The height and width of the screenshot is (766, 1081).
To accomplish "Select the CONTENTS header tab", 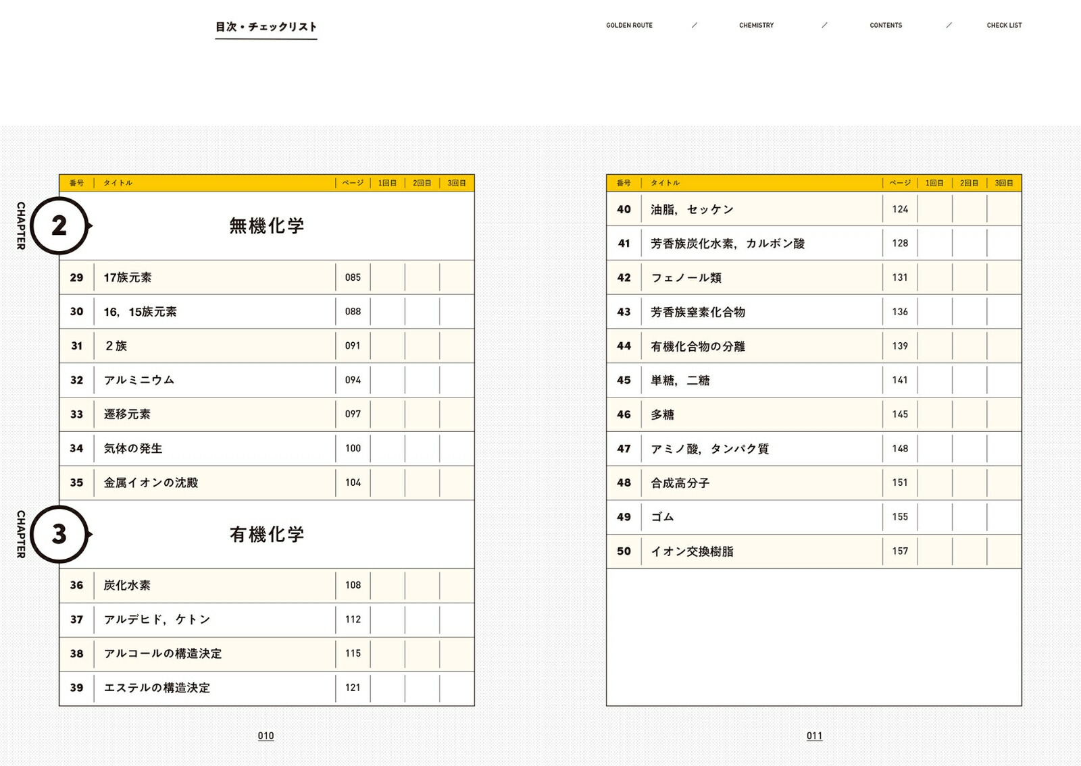I will [x=885, y=26].
